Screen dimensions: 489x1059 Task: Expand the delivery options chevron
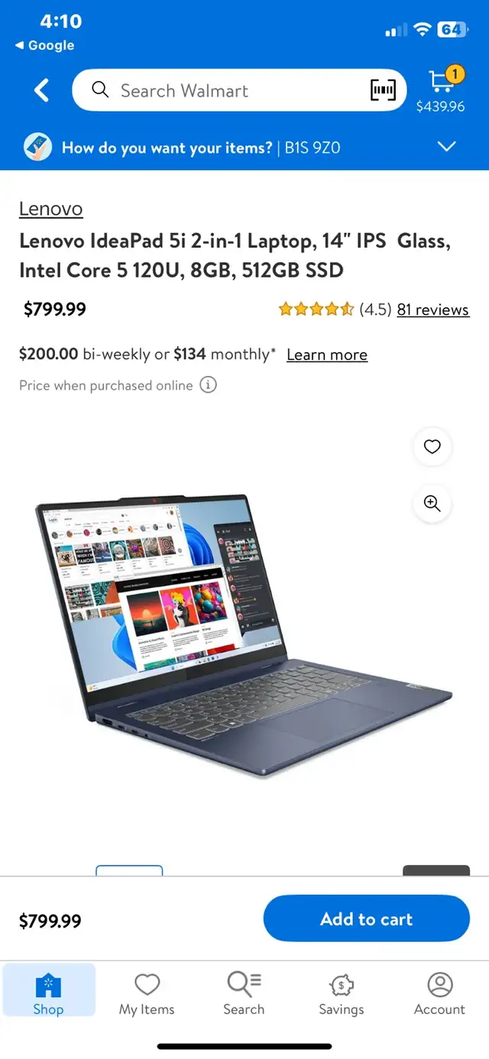point(446,147)
